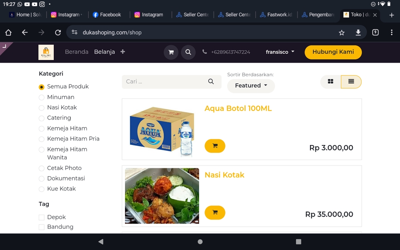The width and height of the screenshot is (400, 250).
Task: Open the Aqua Botol 100ML product link
Action: click(237, 108)
